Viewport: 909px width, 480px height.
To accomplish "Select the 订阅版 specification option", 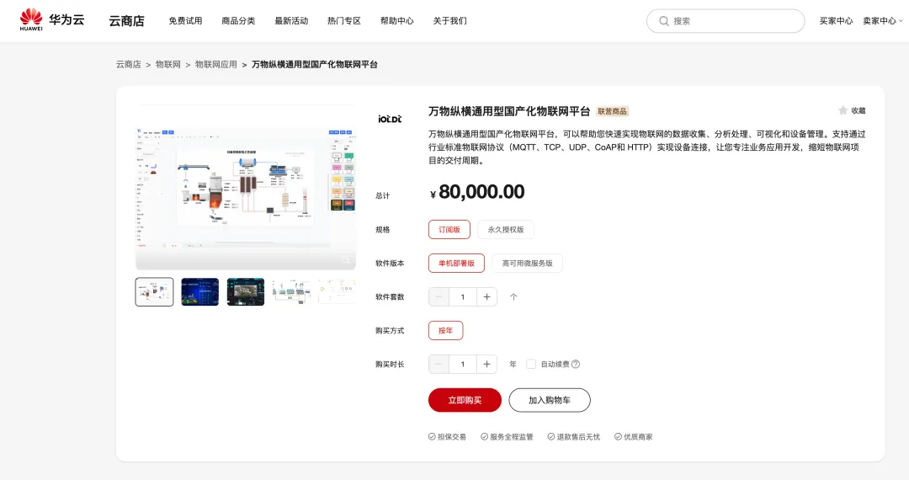I will click(x=449, y=230).
